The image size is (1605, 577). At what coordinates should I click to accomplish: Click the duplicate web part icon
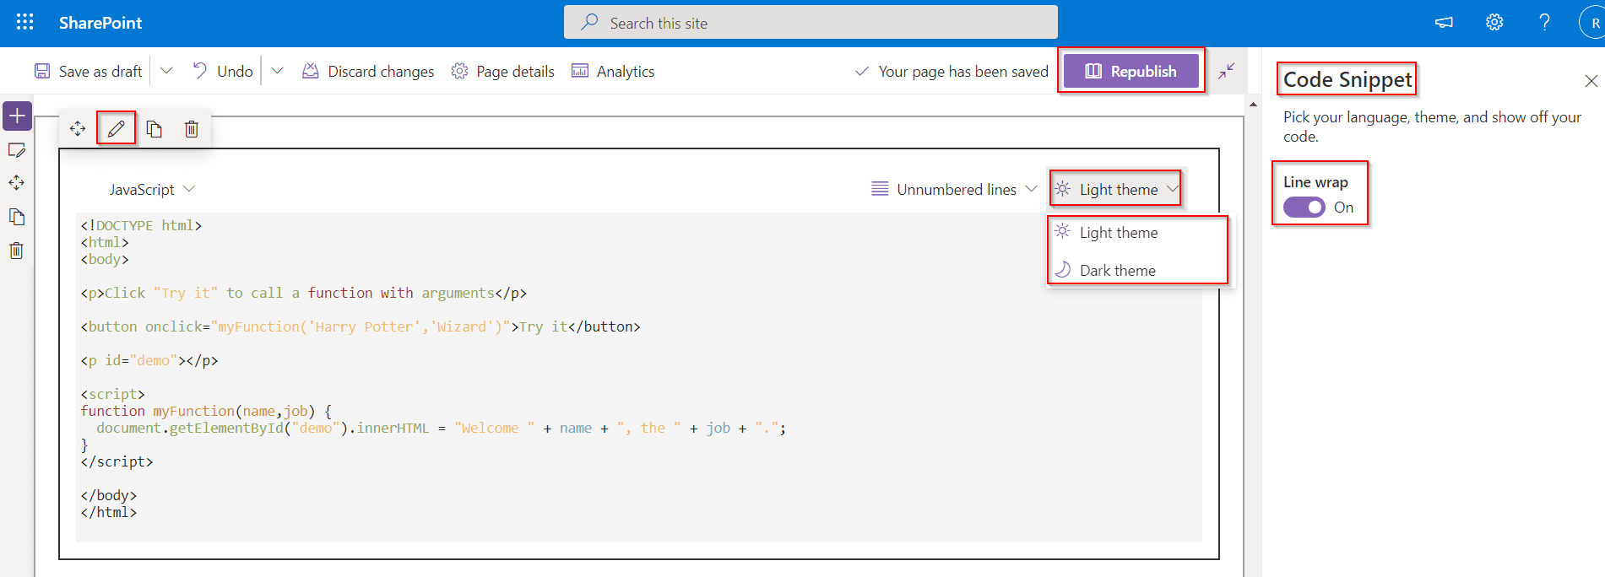pyautogui.click(x=154, y=128)
